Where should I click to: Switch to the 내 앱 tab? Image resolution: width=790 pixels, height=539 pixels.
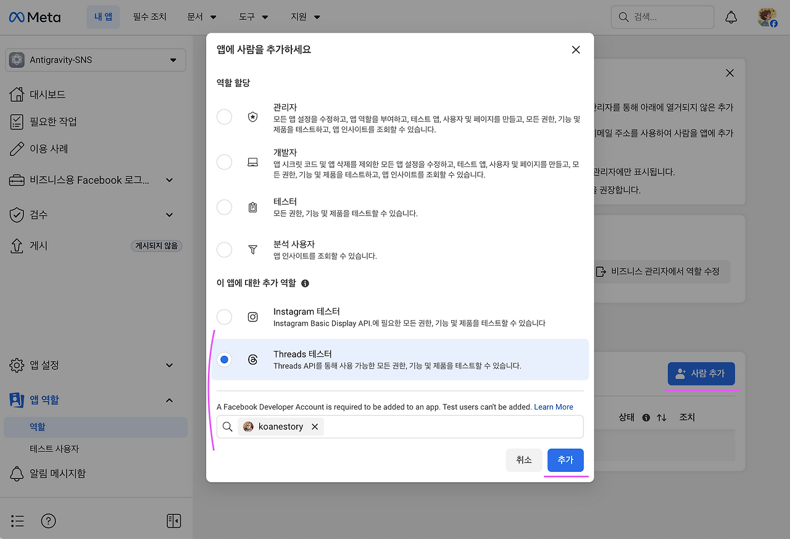pos(103,17)
